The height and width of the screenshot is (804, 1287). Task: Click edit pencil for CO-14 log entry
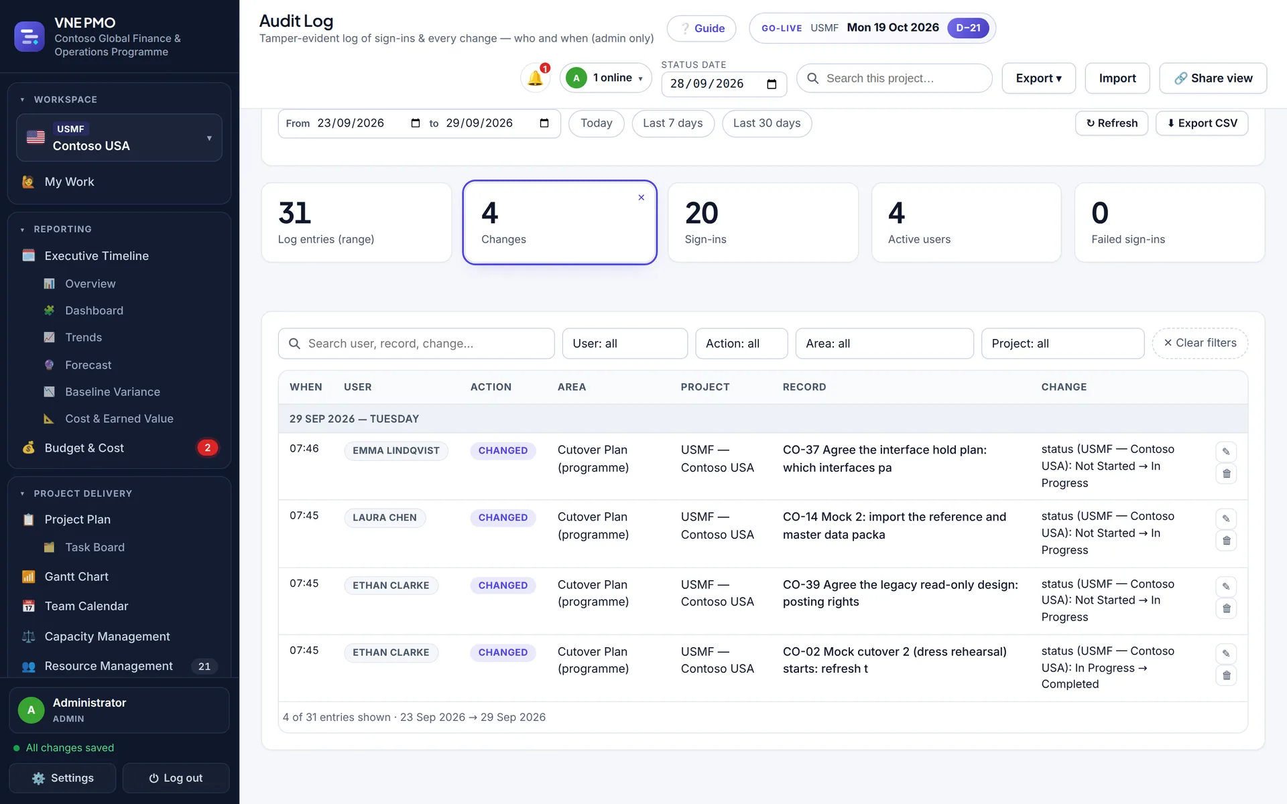click(1226, 519)
